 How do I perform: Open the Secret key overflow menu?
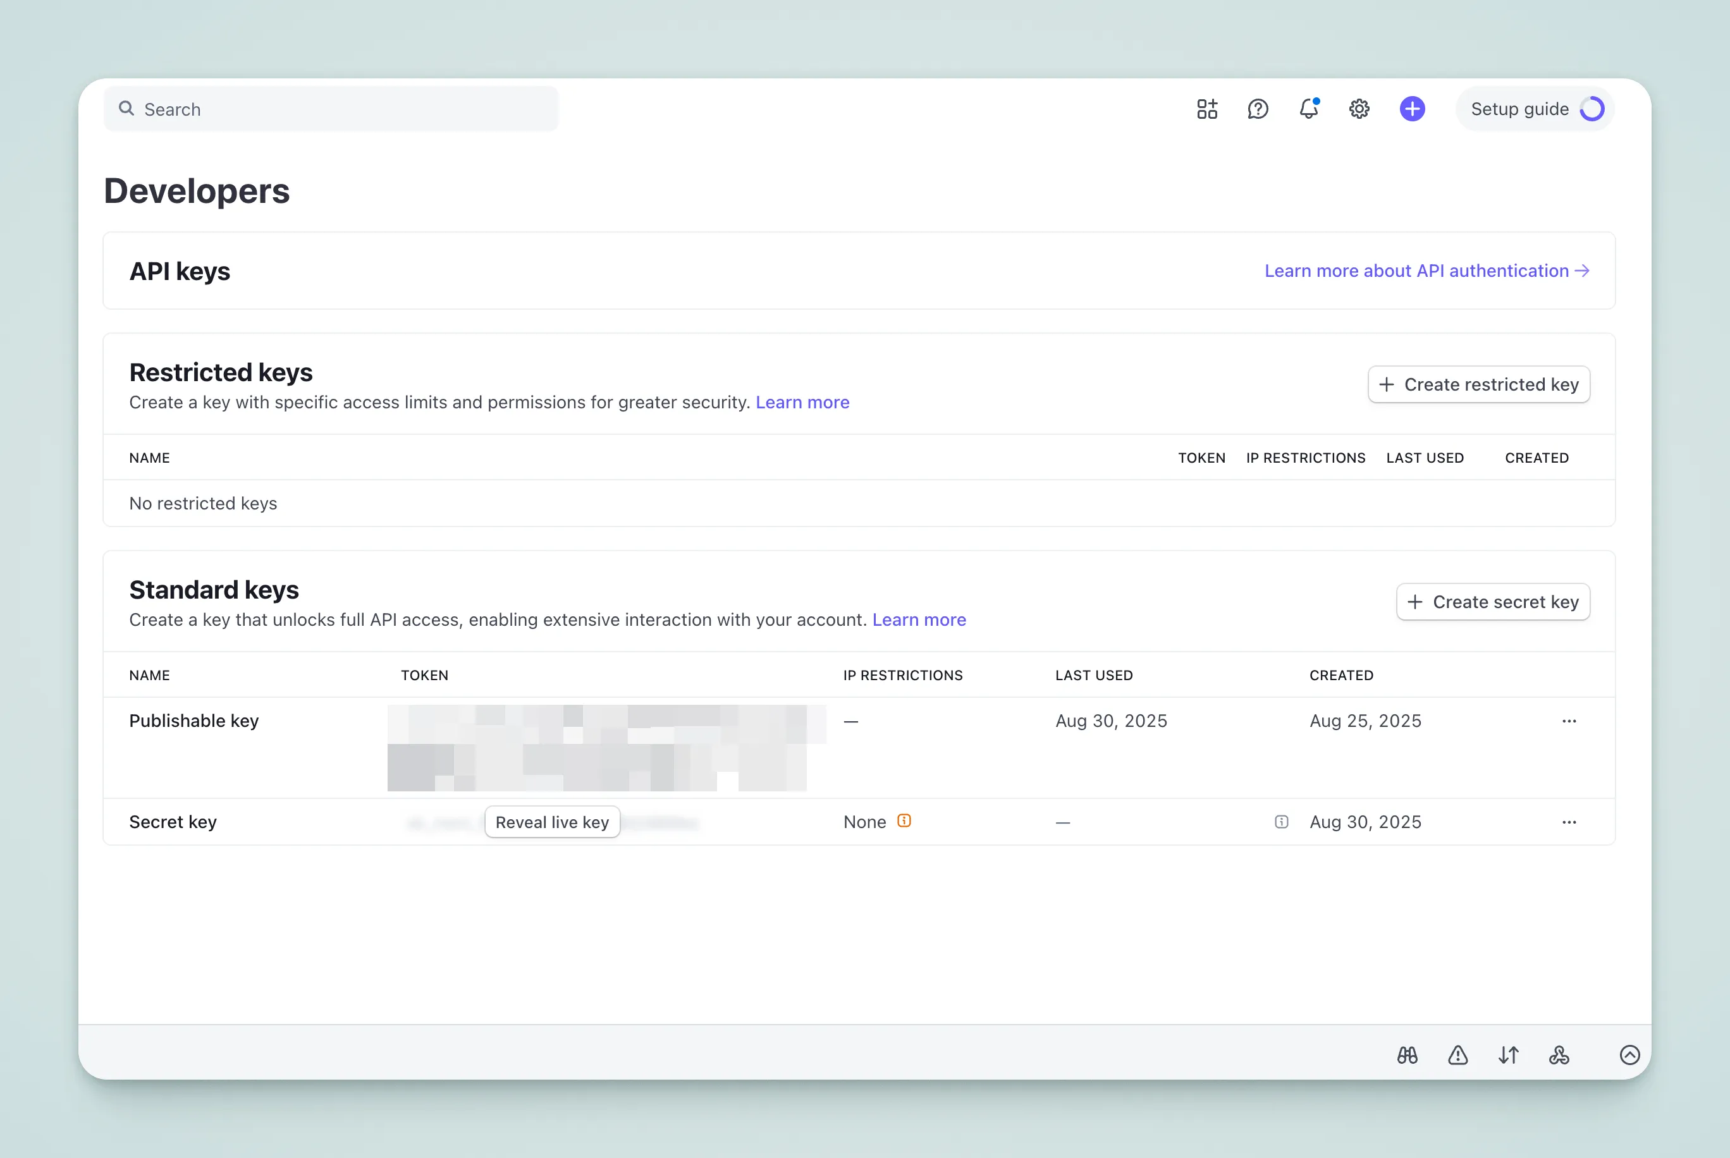[x=1569, y=822]
